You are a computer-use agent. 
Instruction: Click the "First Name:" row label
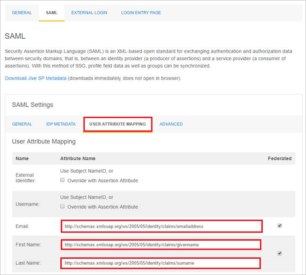(28, 245)
